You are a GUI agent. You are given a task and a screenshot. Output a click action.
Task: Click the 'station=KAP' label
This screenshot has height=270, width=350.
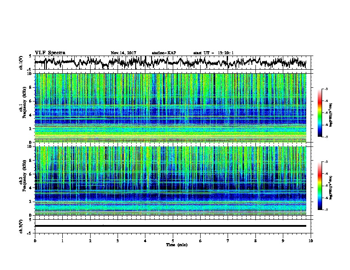[164, 53]
